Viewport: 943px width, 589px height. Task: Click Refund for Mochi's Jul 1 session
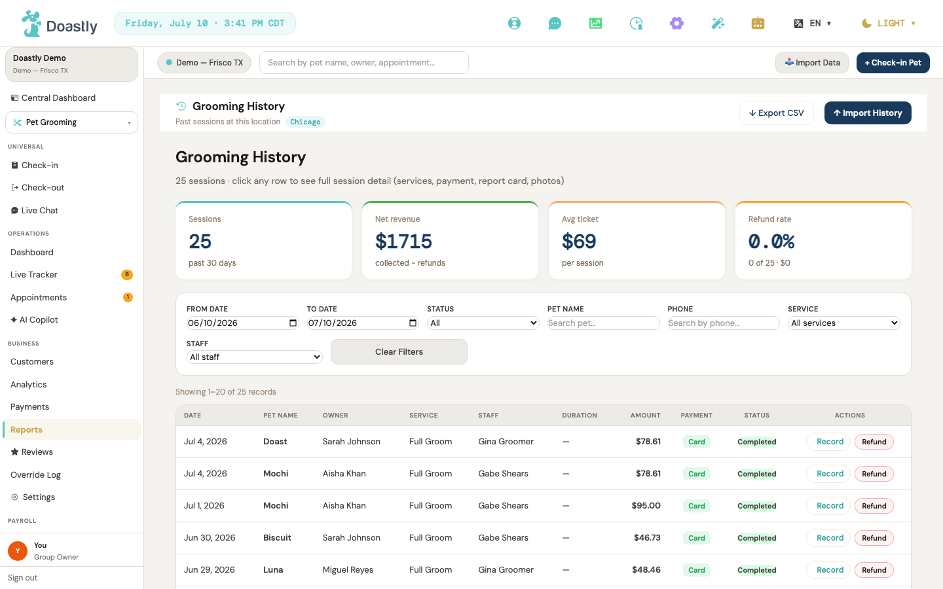point(874,506)
